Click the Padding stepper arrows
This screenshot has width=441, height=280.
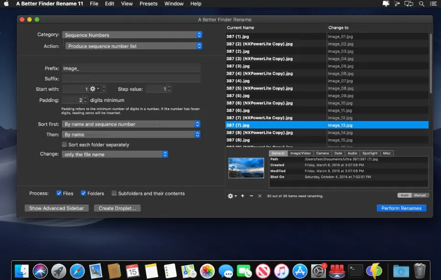point(85,100)
